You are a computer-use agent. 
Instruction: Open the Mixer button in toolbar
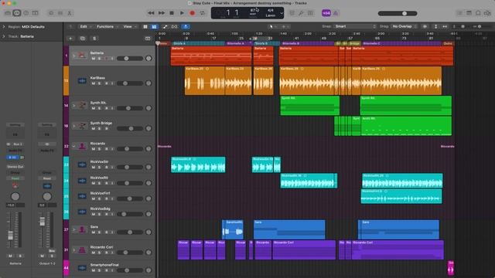[60, 13]
